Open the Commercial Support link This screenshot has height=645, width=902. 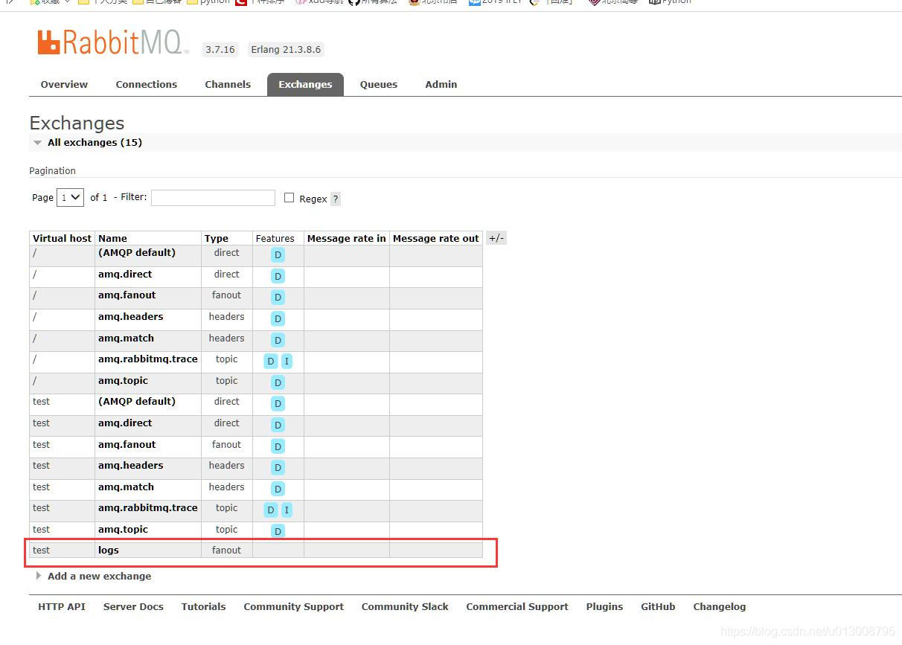click(517, 606)
